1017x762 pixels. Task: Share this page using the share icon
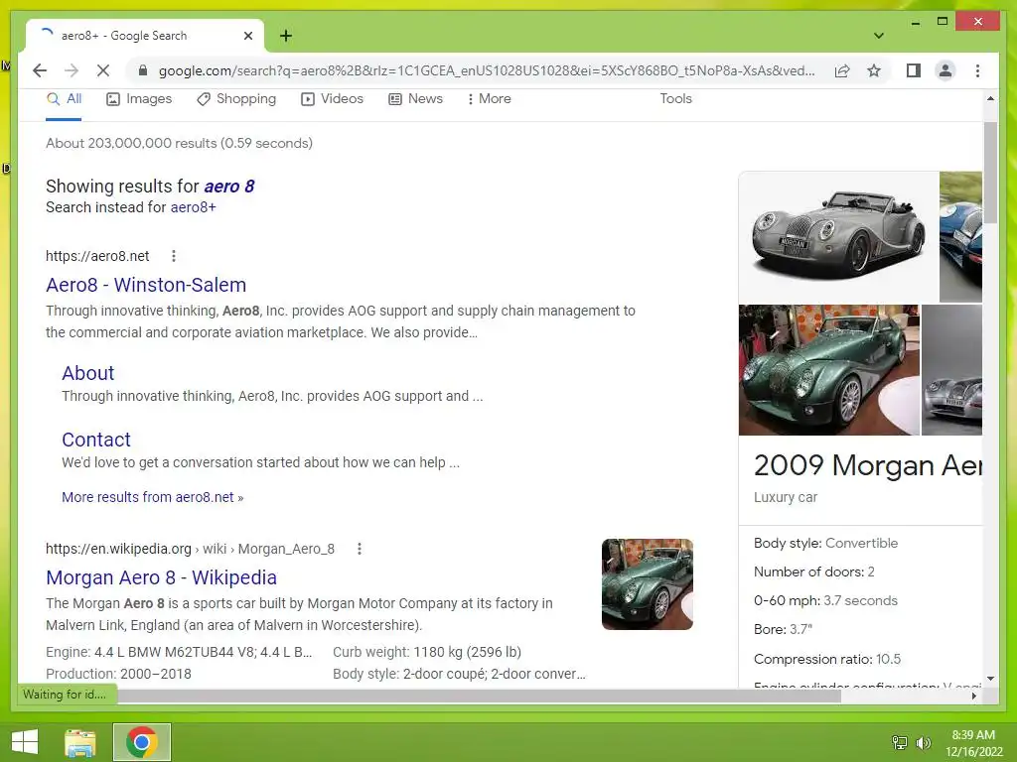tap(842, 70)
